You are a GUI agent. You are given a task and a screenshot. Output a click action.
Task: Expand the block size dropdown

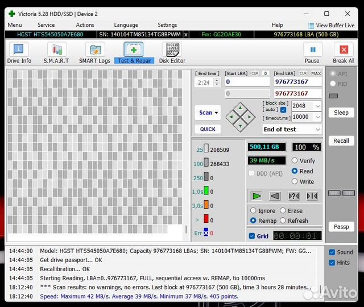point(317,106)
